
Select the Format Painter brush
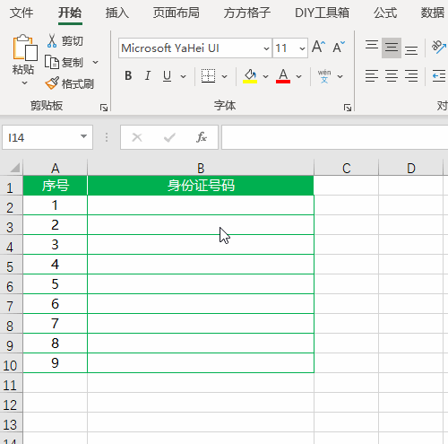[x=52, y=83]
